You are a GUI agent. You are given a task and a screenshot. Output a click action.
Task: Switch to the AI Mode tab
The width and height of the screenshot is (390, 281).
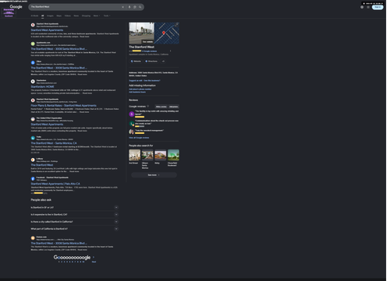point(34,16)
